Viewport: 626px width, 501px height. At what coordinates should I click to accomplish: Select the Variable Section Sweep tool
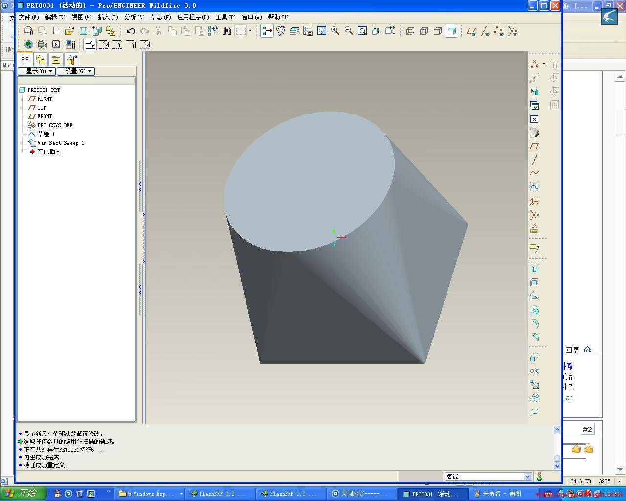(x=535, y=384)
